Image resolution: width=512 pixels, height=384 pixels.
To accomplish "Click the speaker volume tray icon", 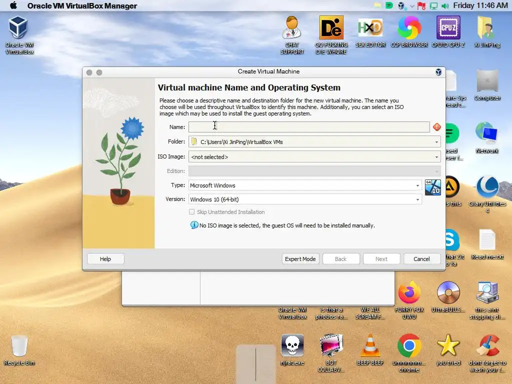I will (x=444, y=5).
